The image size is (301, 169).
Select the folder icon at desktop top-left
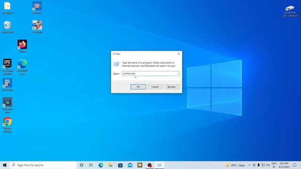pos(8,8)
